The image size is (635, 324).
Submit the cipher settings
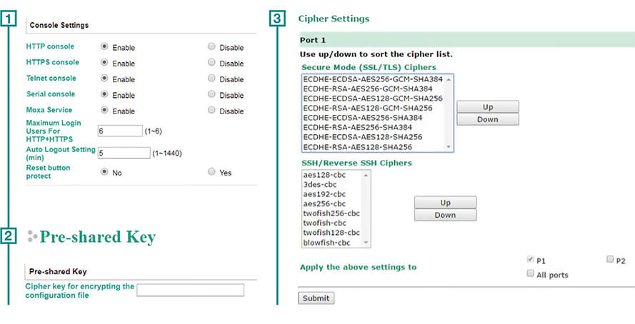click(315, 298)
